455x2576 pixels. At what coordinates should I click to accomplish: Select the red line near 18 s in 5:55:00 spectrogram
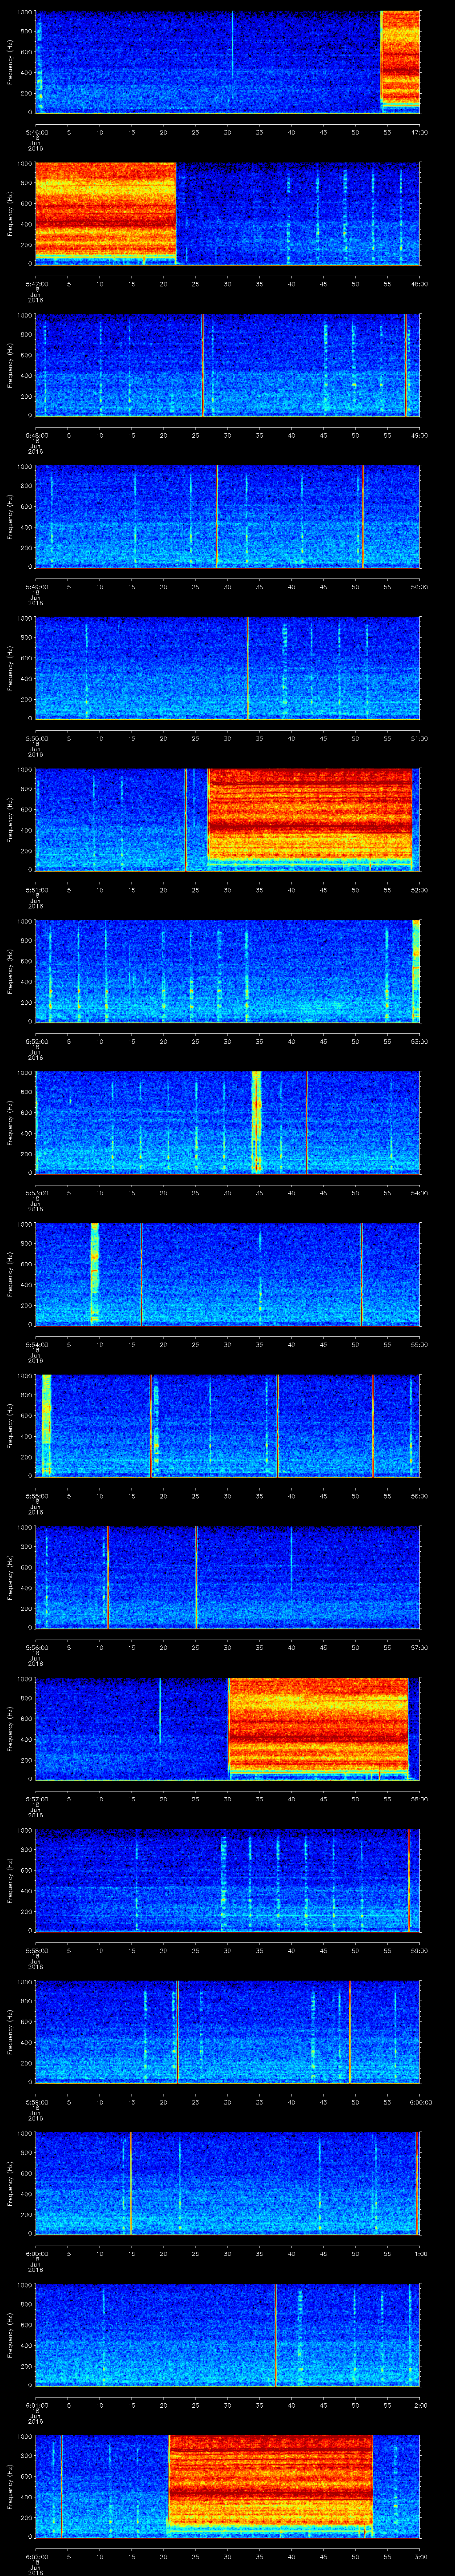point(150,1425)
